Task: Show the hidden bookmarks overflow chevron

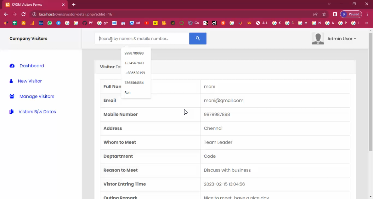Action: point(366,23)
